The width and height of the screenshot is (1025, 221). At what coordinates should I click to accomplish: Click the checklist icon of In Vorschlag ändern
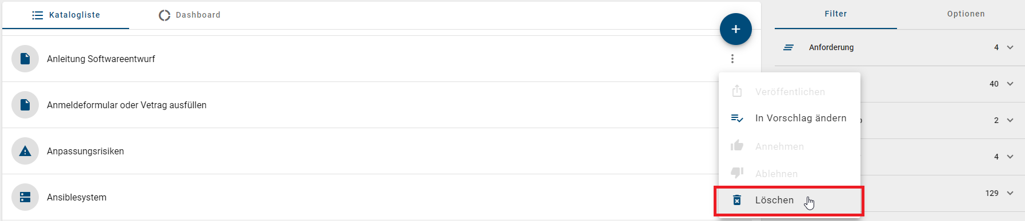tap(737, 118)
